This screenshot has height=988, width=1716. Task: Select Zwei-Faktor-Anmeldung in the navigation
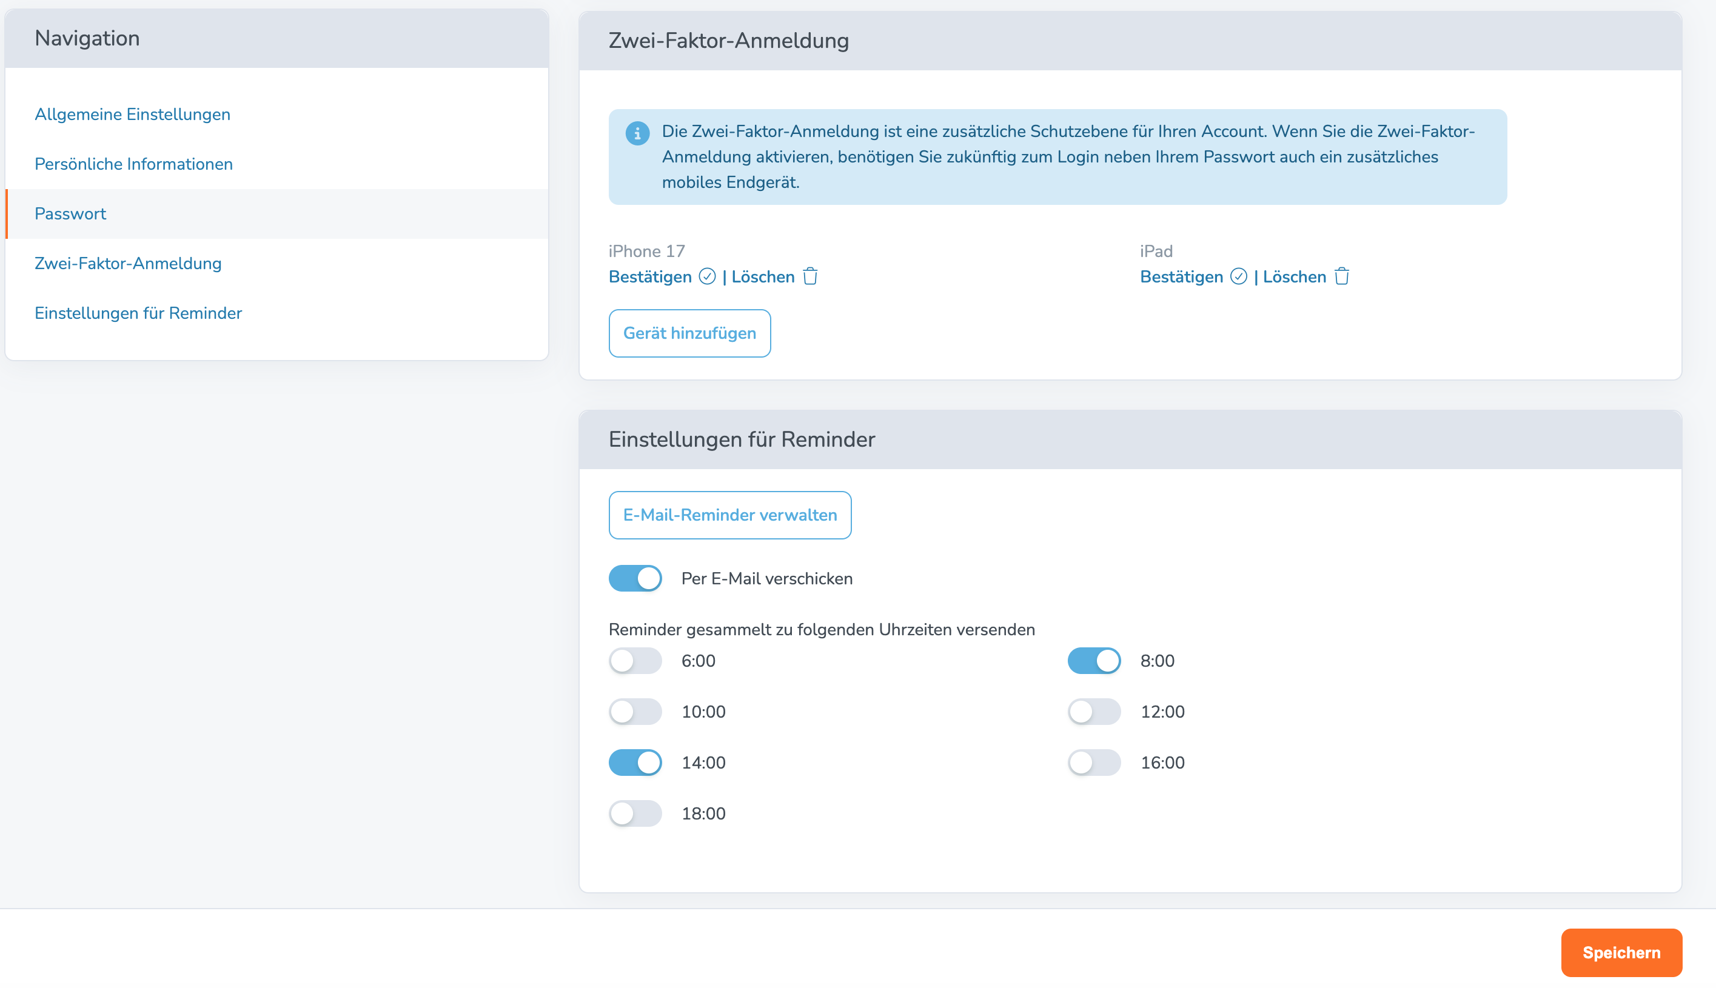click(129, 263)
